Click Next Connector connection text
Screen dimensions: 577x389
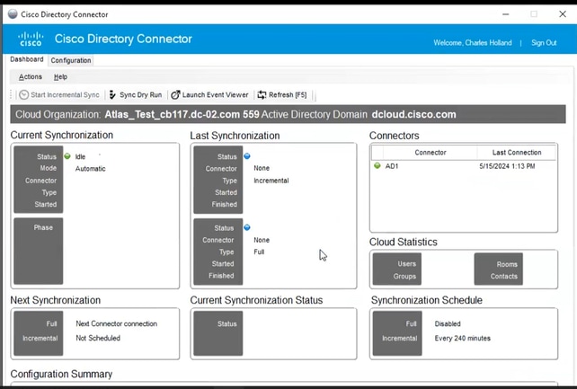(116, 323)
